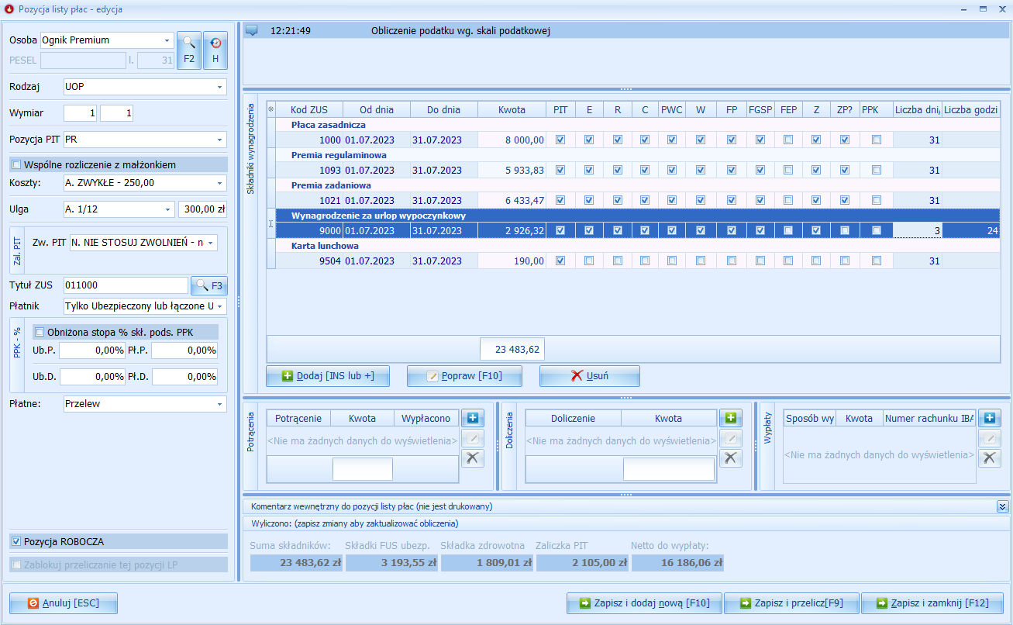Open the Koszty dropdown
Image resolution: width=1013 pixels, height=625 pixels.
click(x=221, y=183)
